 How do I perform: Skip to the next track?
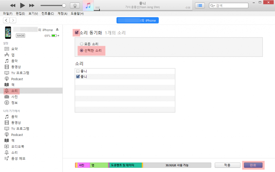[32, 5]
